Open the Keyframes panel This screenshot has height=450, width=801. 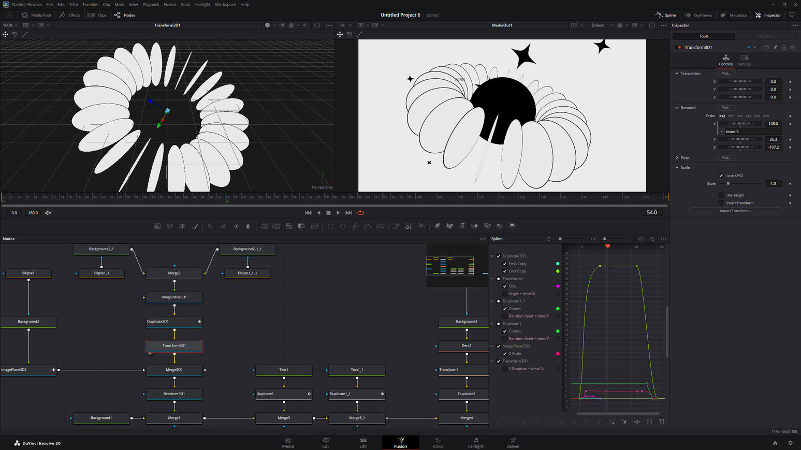pyautogui.click(x=698, y=15)
